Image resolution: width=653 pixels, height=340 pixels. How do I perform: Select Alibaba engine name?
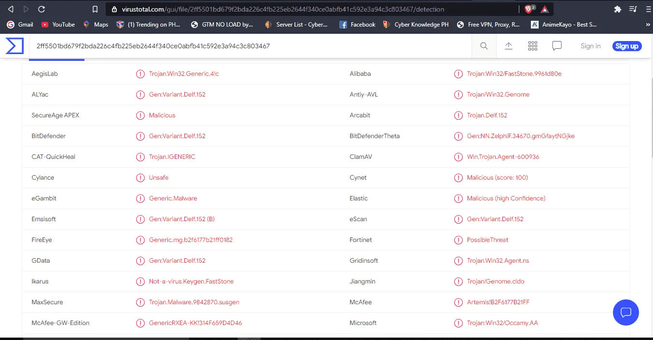pos(360,74)
